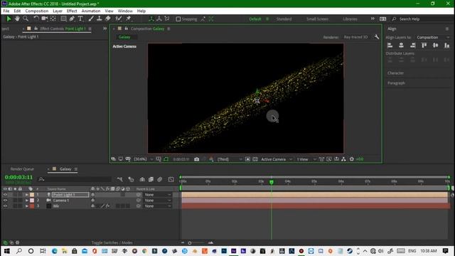Select the Puppet Pin tool
This screenshot has width=455, height=256.
pyautogui.click(x=128, y=19)
